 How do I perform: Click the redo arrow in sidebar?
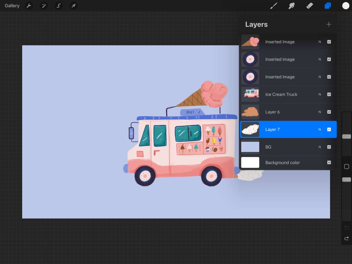[346, 238]
